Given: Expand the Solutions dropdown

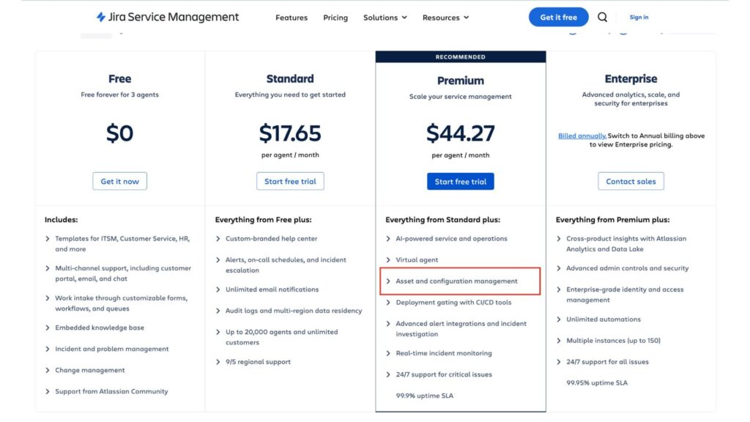Looking at the screenshot, I should tap(385, 17).
